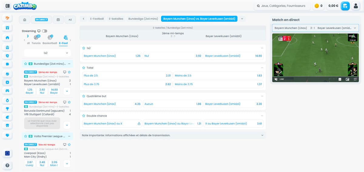This screenshot has width=364, height=172.
Task: Enter fullscreen mode on the live video
Action: pos(354,79)
